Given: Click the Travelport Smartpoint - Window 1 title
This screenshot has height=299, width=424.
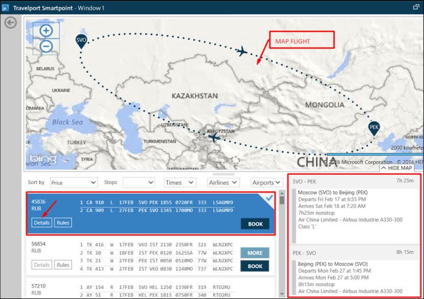Looking at the screenshot, I should click(x=59, y=8).
